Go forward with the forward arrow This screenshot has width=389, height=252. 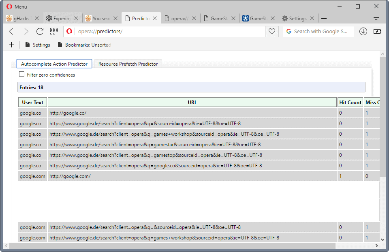click(x=26, y=32)
